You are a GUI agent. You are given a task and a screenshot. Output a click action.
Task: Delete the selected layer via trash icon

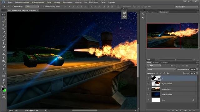tap(194, 110)
